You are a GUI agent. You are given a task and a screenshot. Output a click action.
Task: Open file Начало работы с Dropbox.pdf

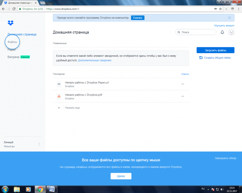tap(84, 95)
